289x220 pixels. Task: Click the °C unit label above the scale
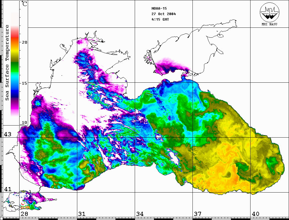24,4
